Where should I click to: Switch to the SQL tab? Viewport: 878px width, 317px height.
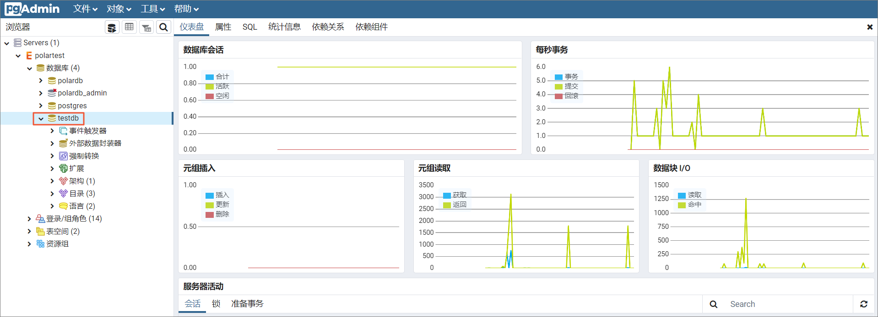pos(250,27)
